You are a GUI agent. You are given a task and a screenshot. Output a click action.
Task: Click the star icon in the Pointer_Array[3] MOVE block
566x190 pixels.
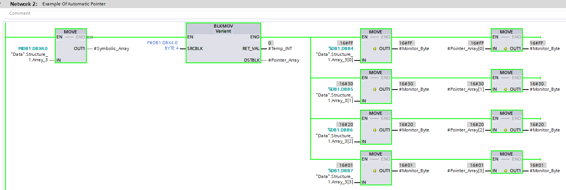click(506, 171)
